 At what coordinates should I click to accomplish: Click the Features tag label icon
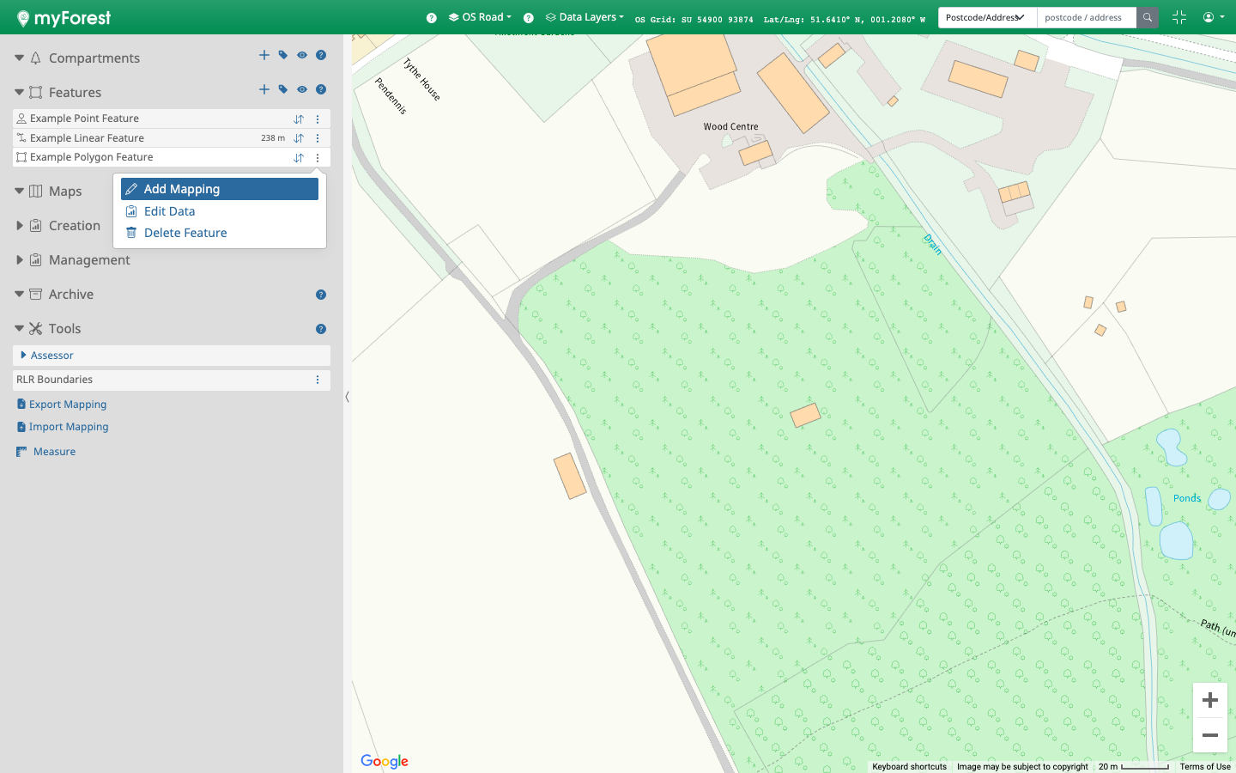tap(283, 89)
